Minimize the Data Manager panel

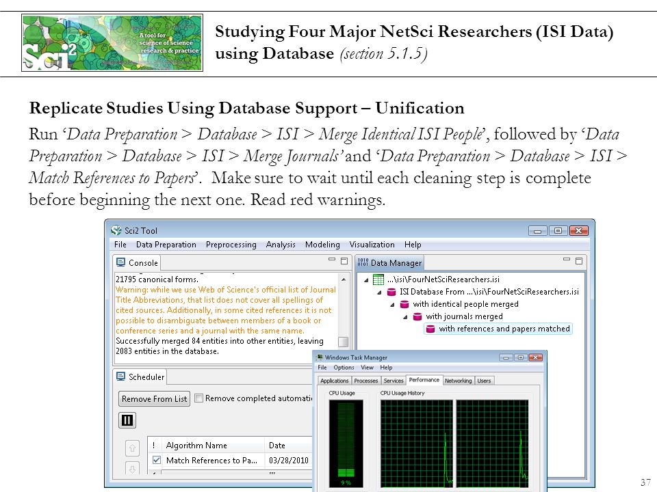pos(567,260)
